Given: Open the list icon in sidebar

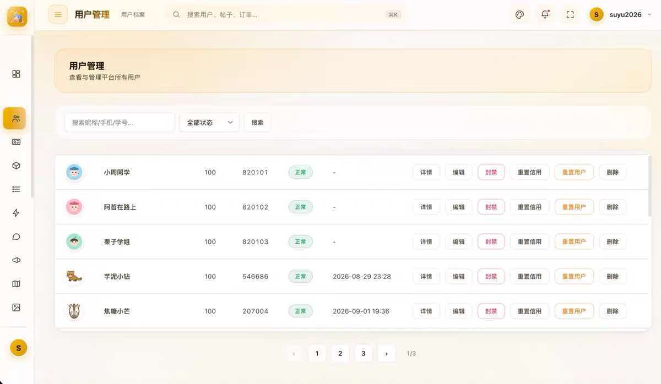Looking at the screenshot, I should coord(16,189).
